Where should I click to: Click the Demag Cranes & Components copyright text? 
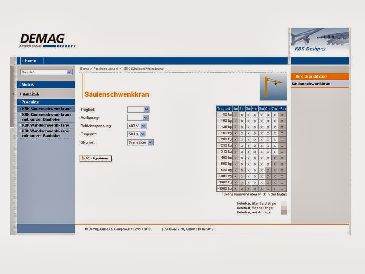[118, 229]
